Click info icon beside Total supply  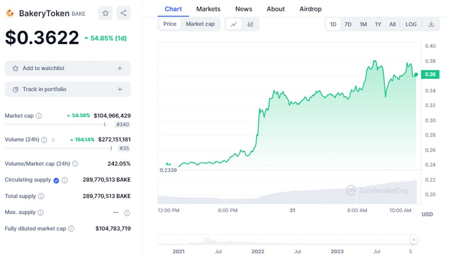pos(40,197)
